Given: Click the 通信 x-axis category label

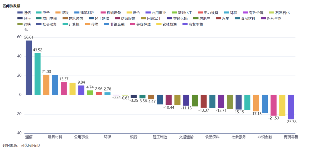Looking at the screenshot, I should 29,137.
